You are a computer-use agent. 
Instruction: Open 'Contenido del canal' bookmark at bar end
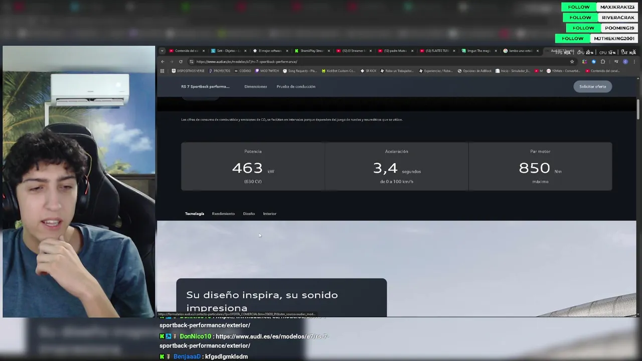pyautogui.click(x=603, y=71)
